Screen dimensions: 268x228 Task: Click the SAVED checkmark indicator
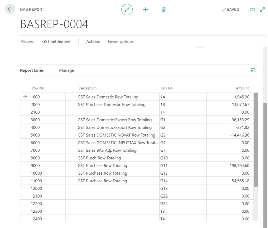(x=230, y=9)
